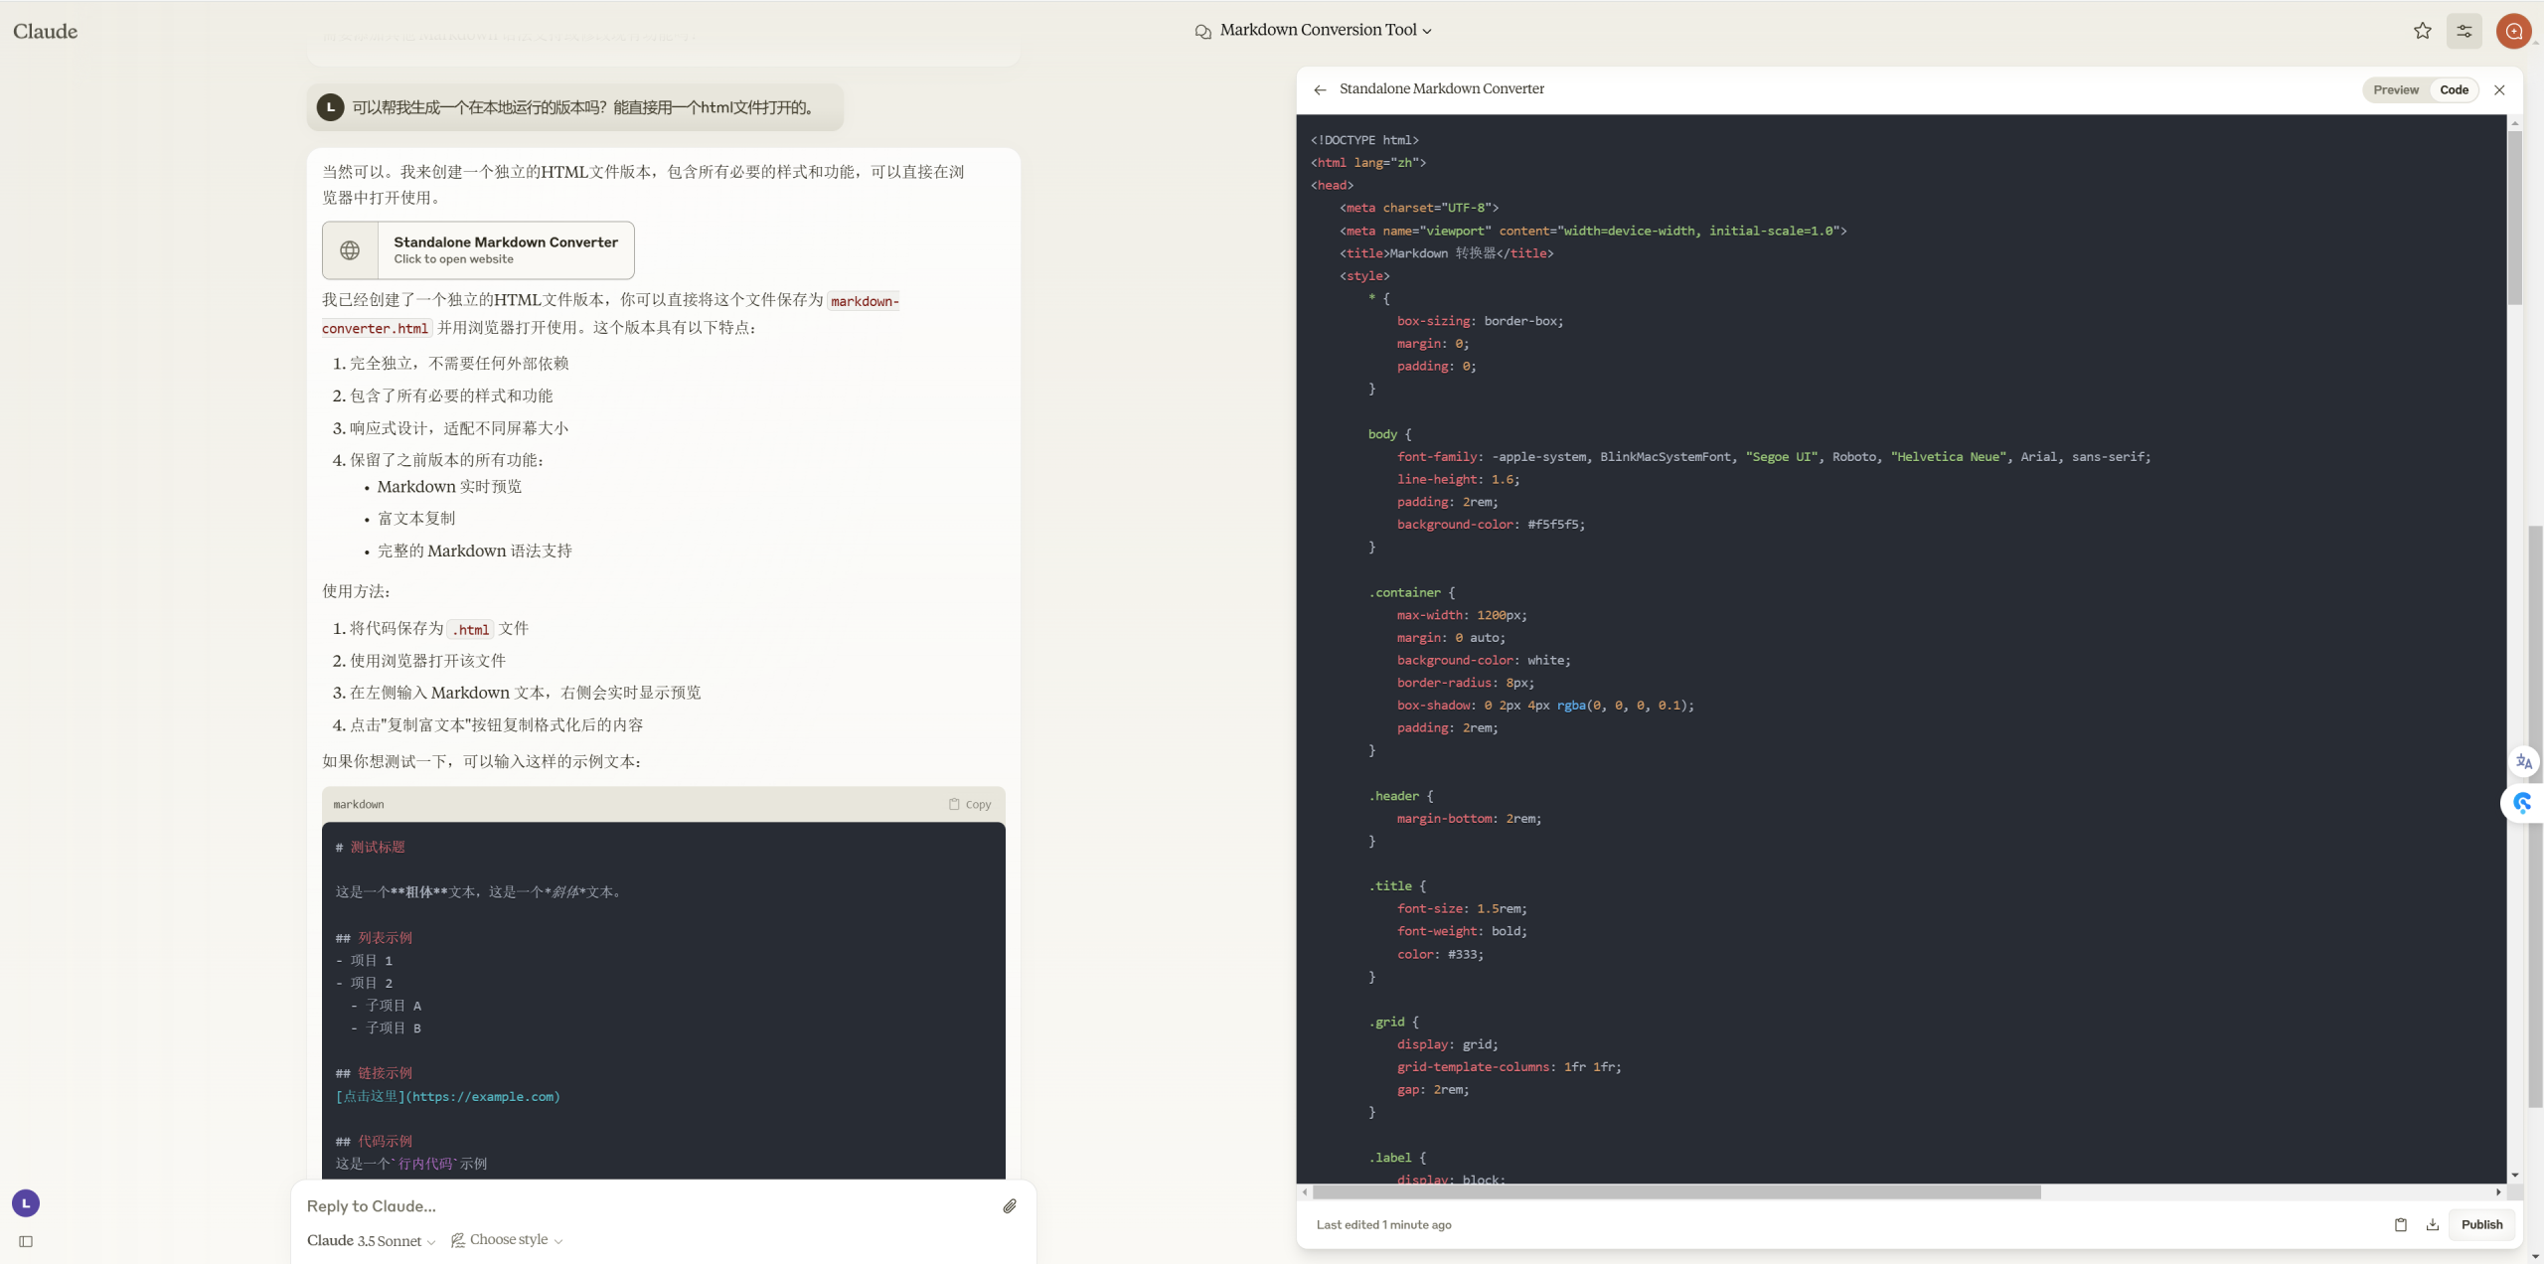This screenshot has width=2544, height=1264.
Task: Click the translate floating icon
Action: click(2523, 762)
